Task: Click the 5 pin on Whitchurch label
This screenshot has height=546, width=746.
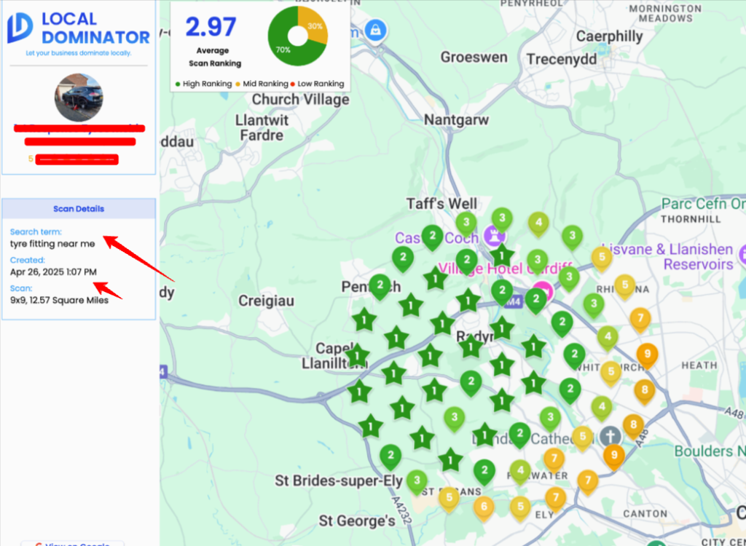Action: click(611, 373)
